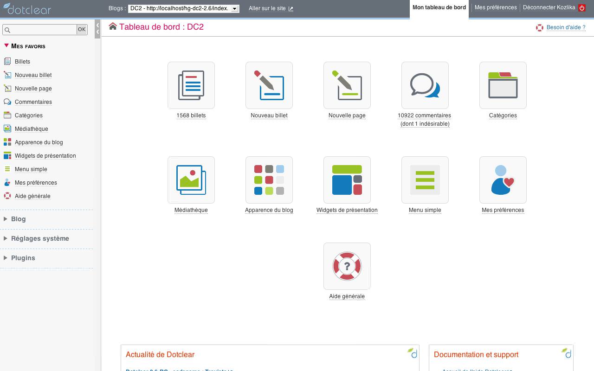The image size is (594, 371).
Task: Open the commentaires speech bubble icon
Action: click(x=425, y=85)
